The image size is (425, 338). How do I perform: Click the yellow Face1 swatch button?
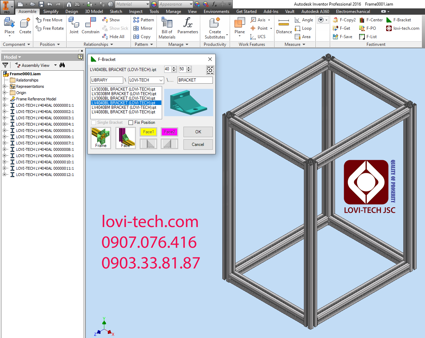[x=148, y=132]
